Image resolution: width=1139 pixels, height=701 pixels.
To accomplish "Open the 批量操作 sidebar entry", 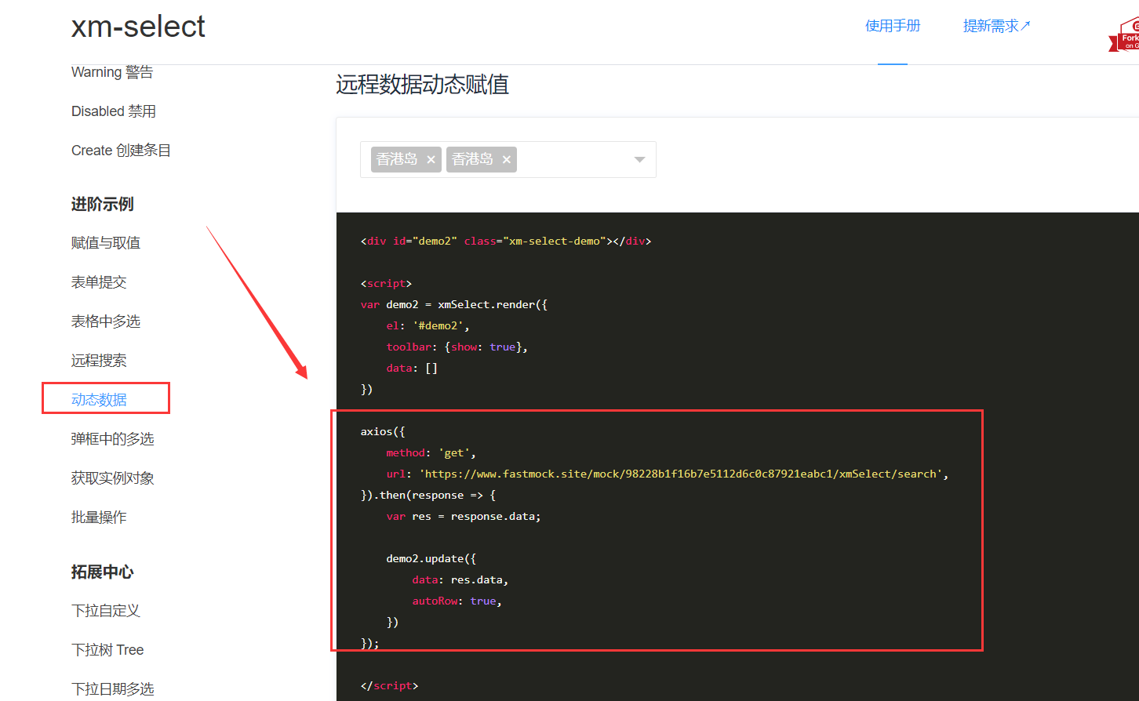I will pos(99,517).
